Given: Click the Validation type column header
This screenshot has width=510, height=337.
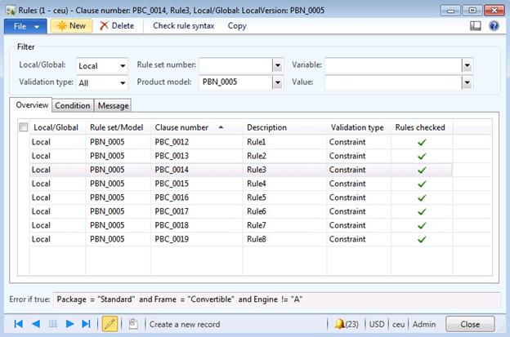Looking at the screenshot, I should 357,127.
